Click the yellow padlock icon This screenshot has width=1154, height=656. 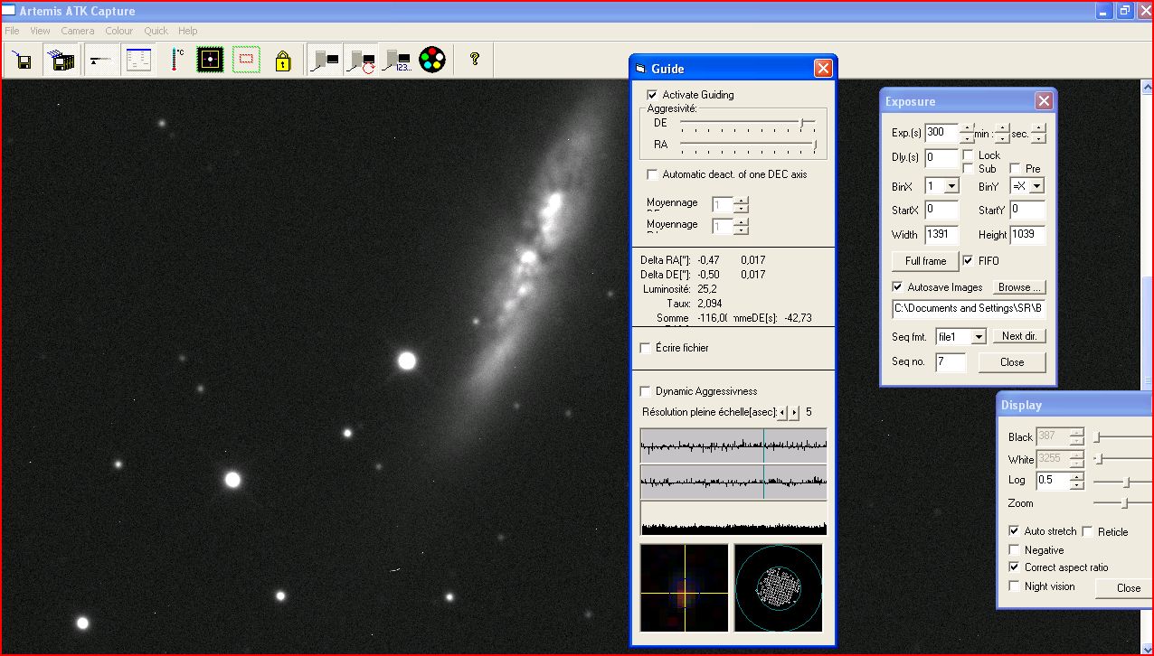click(x=283, y=61)
